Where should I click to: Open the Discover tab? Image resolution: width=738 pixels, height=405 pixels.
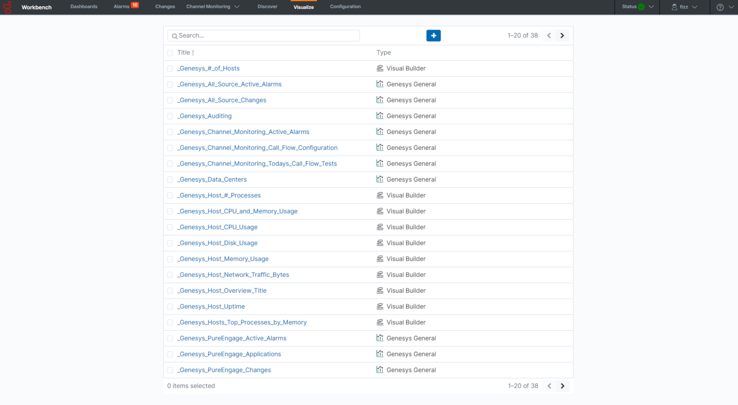click(268, 6)
